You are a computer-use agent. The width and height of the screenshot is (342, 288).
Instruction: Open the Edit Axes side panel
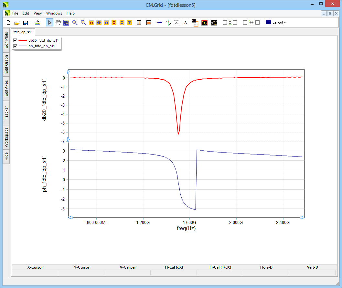coord(6,89)
